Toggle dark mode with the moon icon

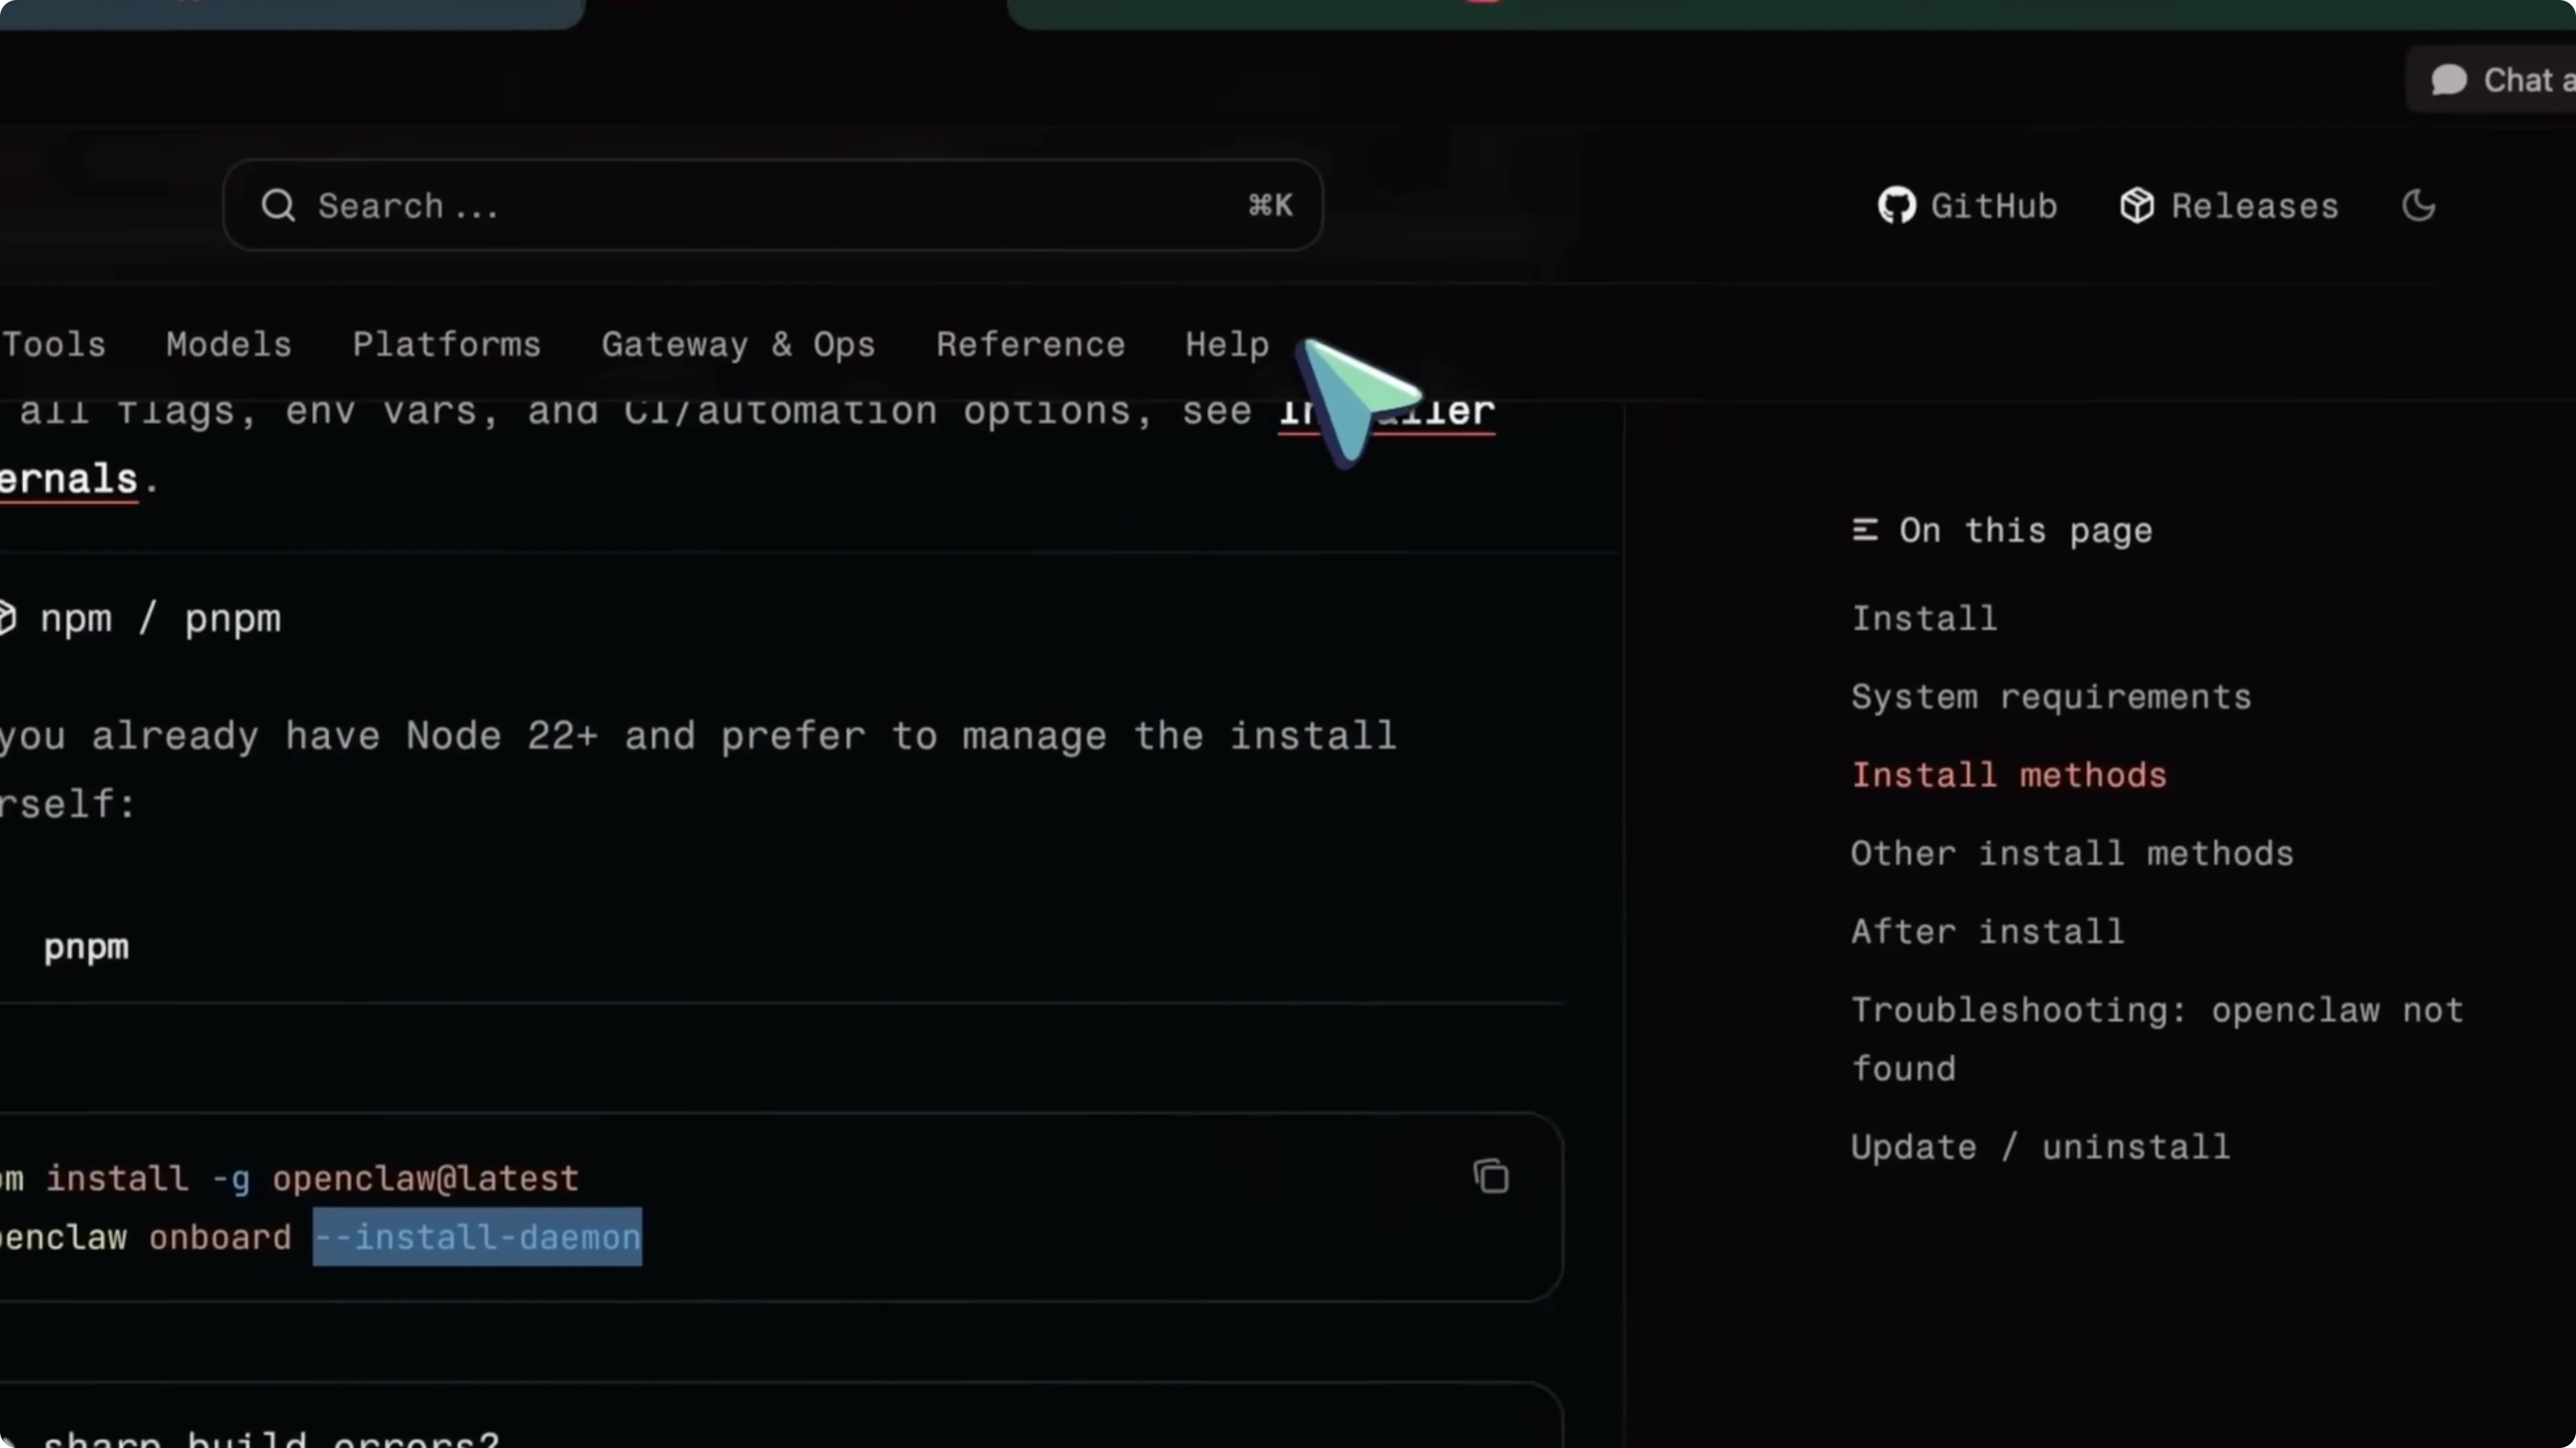2419,206
